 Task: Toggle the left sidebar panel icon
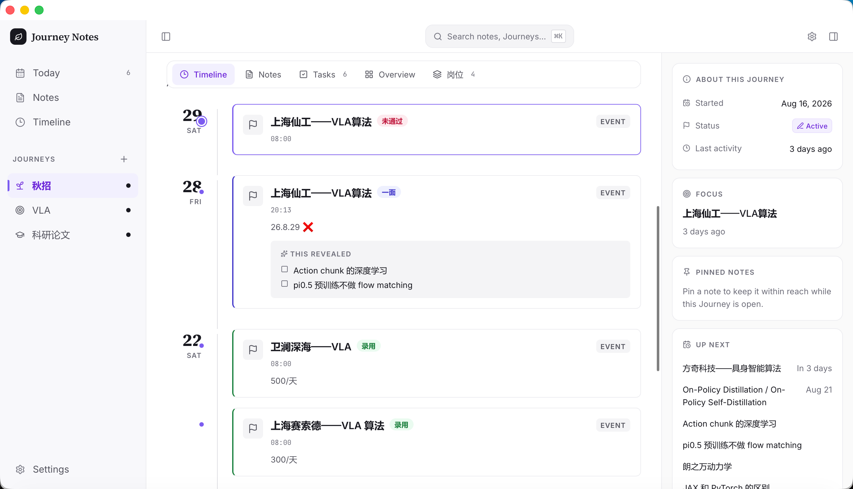[x=166, y=36]
